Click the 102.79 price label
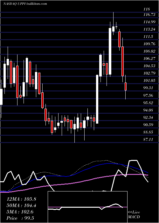 (x=149, y=73)
